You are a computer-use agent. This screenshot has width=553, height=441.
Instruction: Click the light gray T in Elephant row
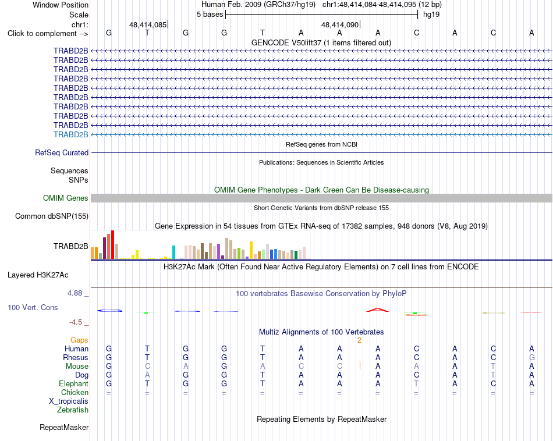tap(416, 383)
